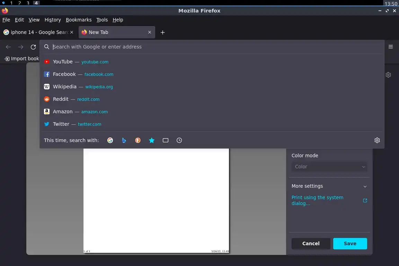Click the Amazon favicon in suggestions
Image resolution: width=399 pixels, height=266 pixels.
pos(46,112)
